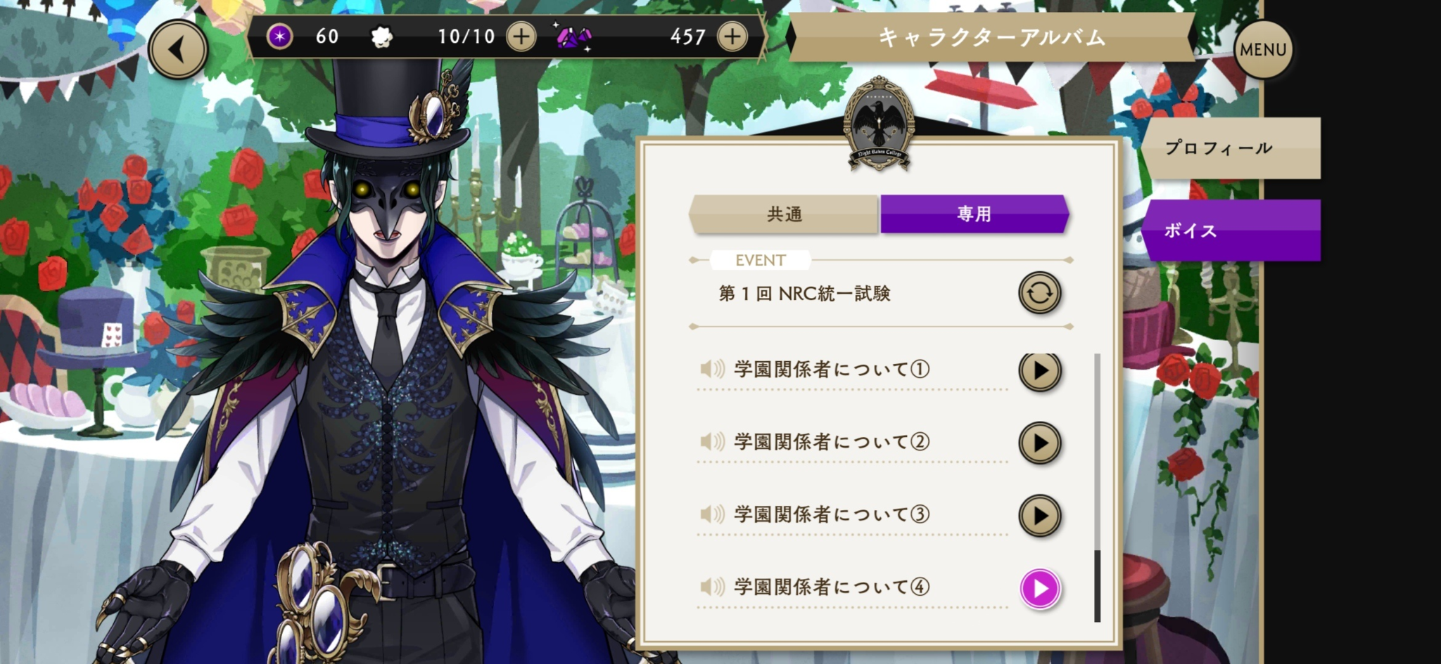Screen dimensions: 1441x664
Task: Select the 第1回 NRC統一試験 event label
Action: [x=804, y=294]
